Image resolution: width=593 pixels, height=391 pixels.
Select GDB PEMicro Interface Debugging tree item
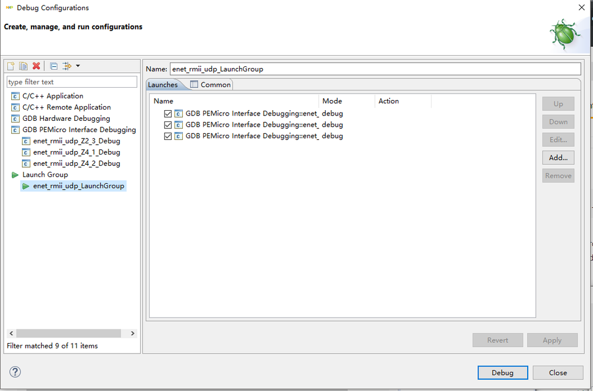coord(79,130)
